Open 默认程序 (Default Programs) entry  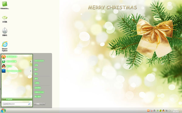pyautogui.click(x=38, y=97)
